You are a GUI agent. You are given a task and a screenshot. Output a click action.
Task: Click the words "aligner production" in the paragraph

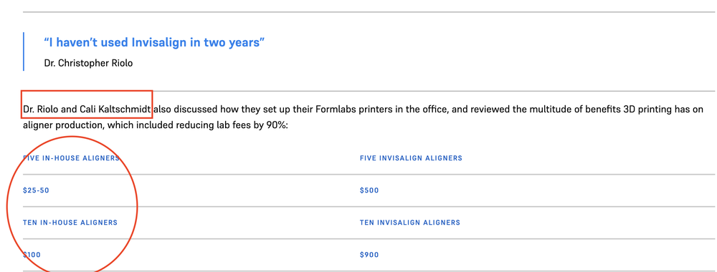62,125
